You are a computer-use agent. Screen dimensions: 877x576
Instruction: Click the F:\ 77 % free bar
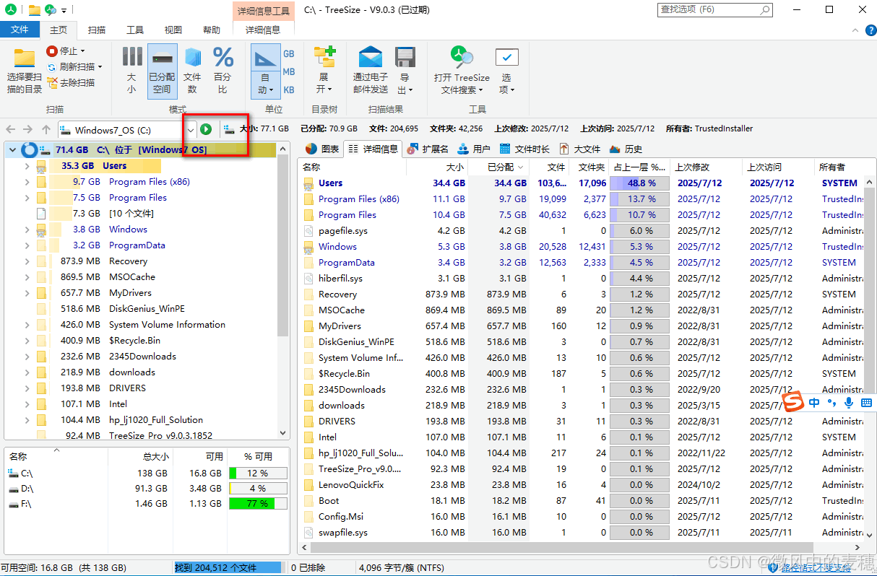257,504
